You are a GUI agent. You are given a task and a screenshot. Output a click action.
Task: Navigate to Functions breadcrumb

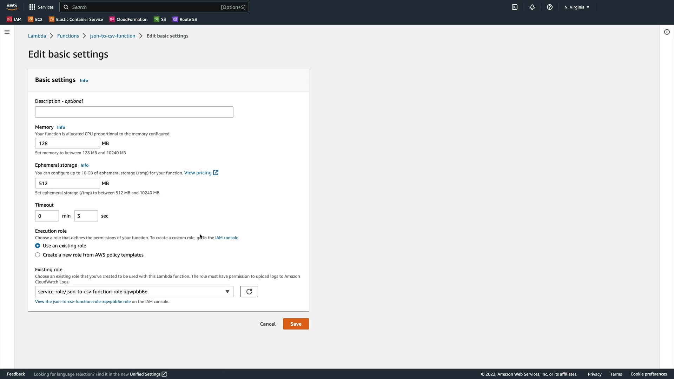[68, 36]
